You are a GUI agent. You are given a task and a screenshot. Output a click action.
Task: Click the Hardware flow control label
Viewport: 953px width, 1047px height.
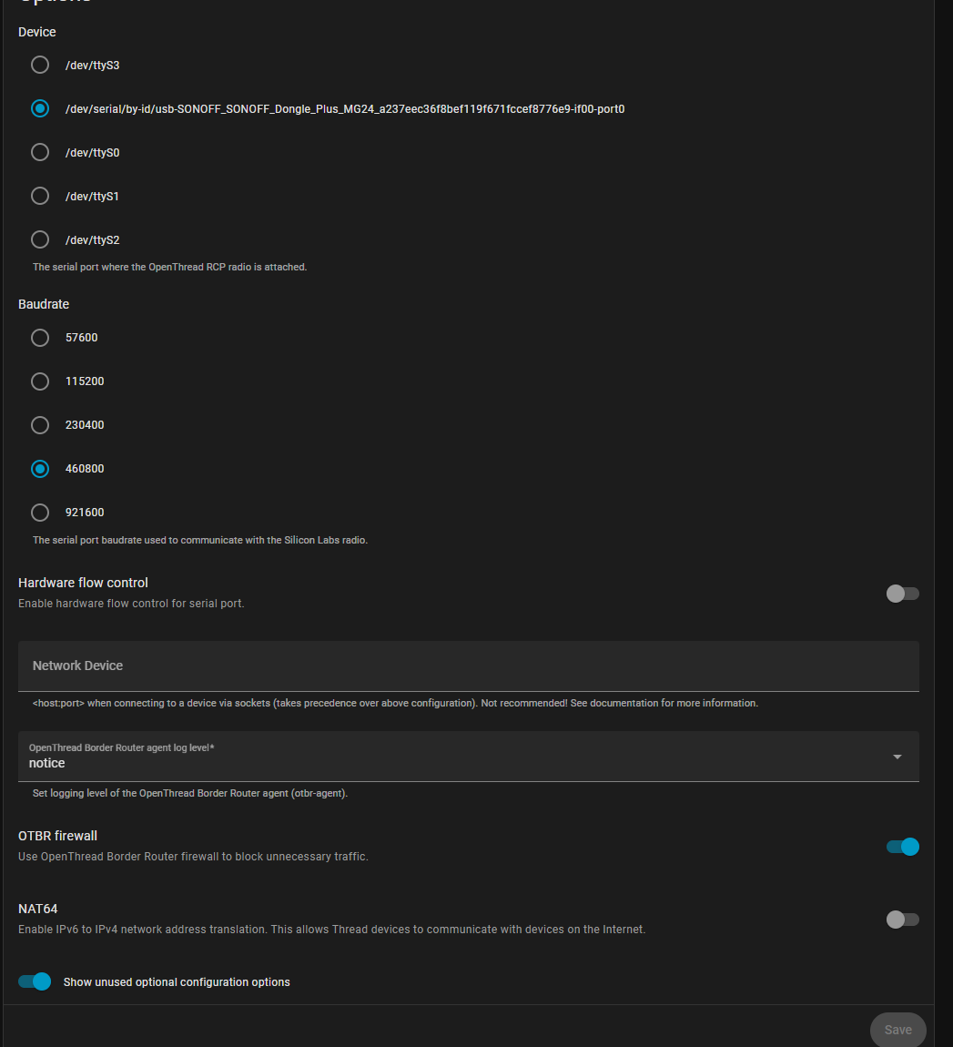click(x=83, y=583)
